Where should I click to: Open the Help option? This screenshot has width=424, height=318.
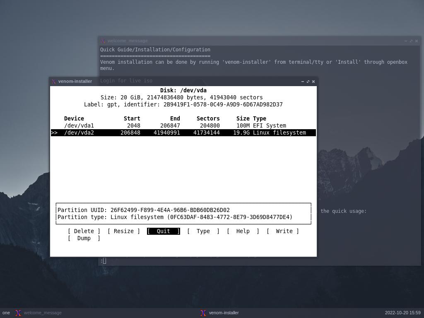point(243,231)
